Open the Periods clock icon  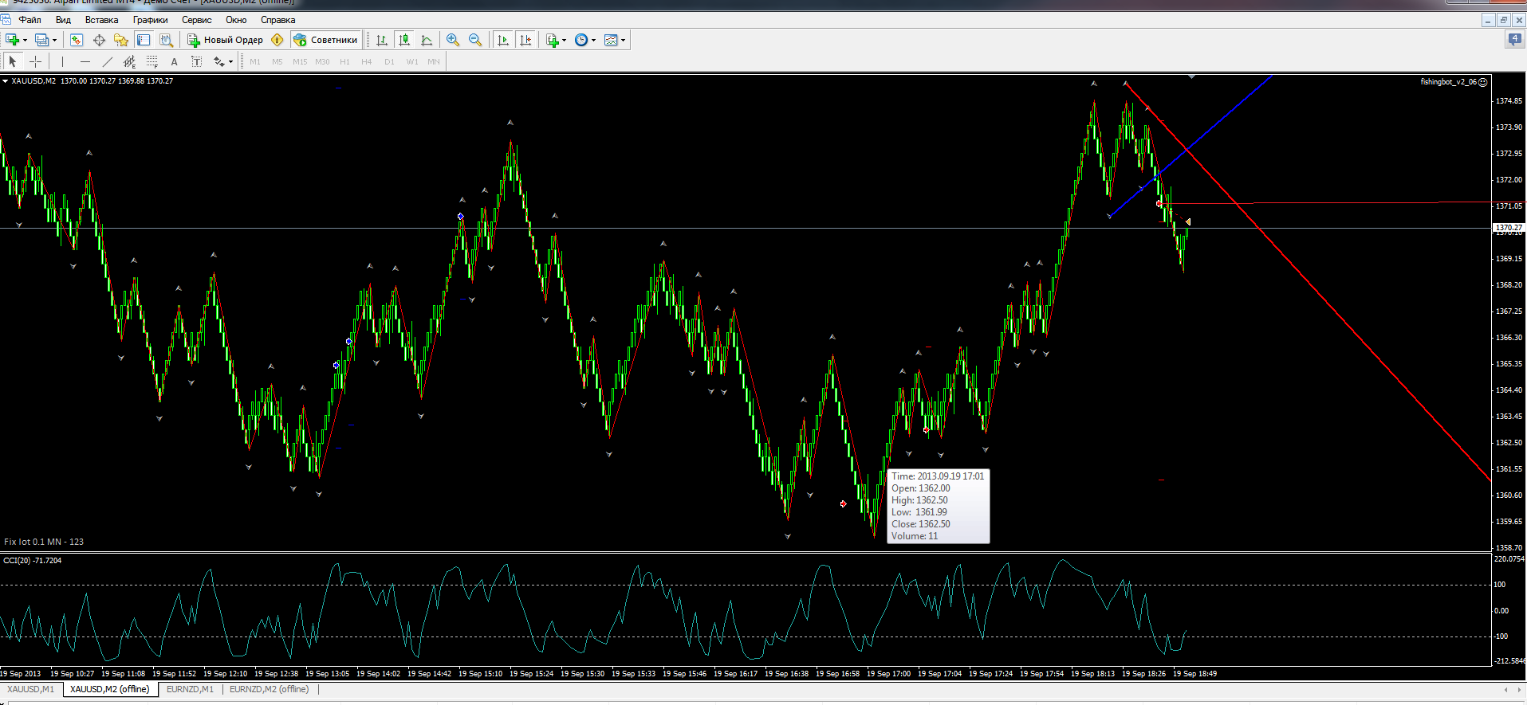click(581, 40)
